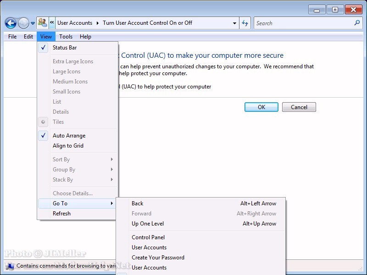Select Forward in Go To submenu
The image size is (367, 275).
201,214
